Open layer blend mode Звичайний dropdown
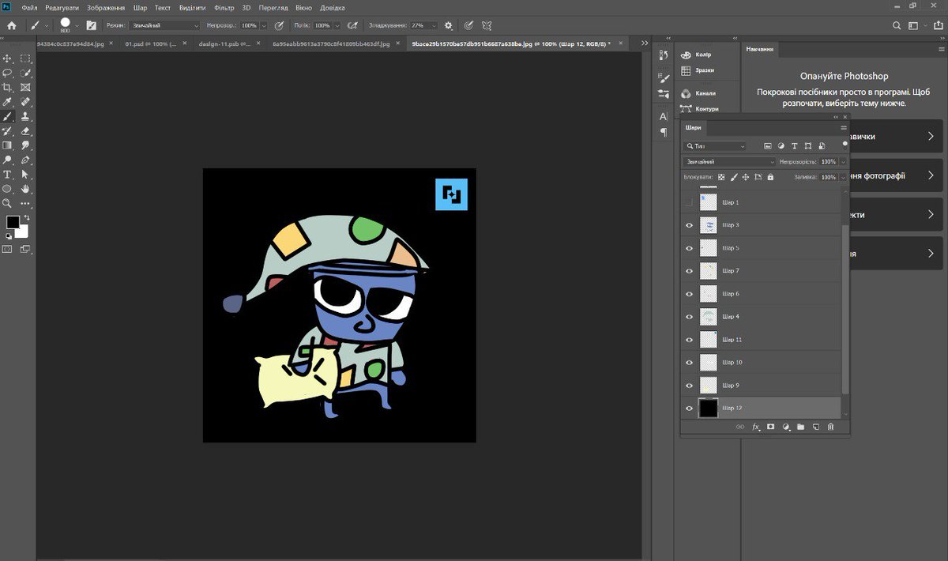 [729, 161]
